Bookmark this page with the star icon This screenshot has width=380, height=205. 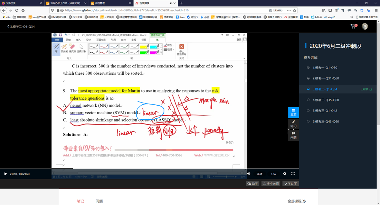pyautogui.click(x=294, y=10)
